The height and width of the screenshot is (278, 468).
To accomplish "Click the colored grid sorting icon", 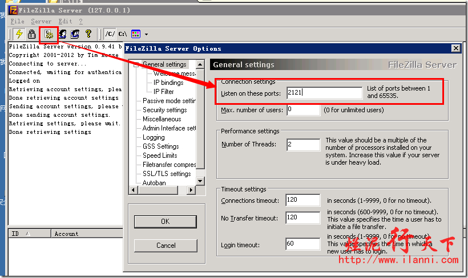I will coord(136,34).
